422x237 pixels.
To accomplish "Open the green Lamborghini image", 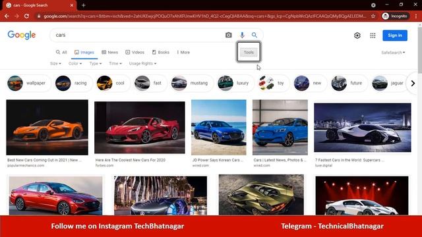I will tap(261, 195).
